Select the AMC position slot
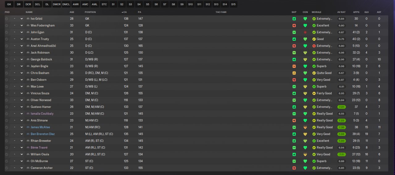Viewport: 395px width, 175px height. tap(85, 4)
